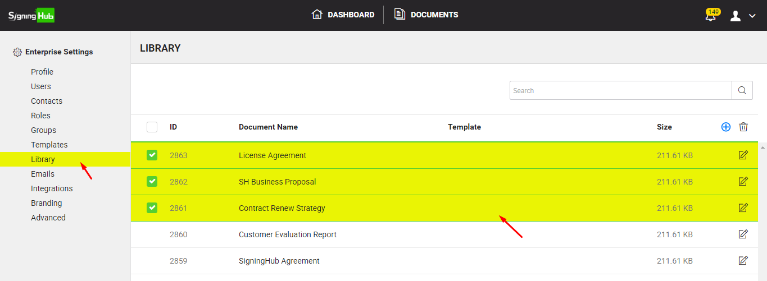Toggle the select all checkbox in header
The height and width of the screenshot is (281, 767).
tap(152, 127)
